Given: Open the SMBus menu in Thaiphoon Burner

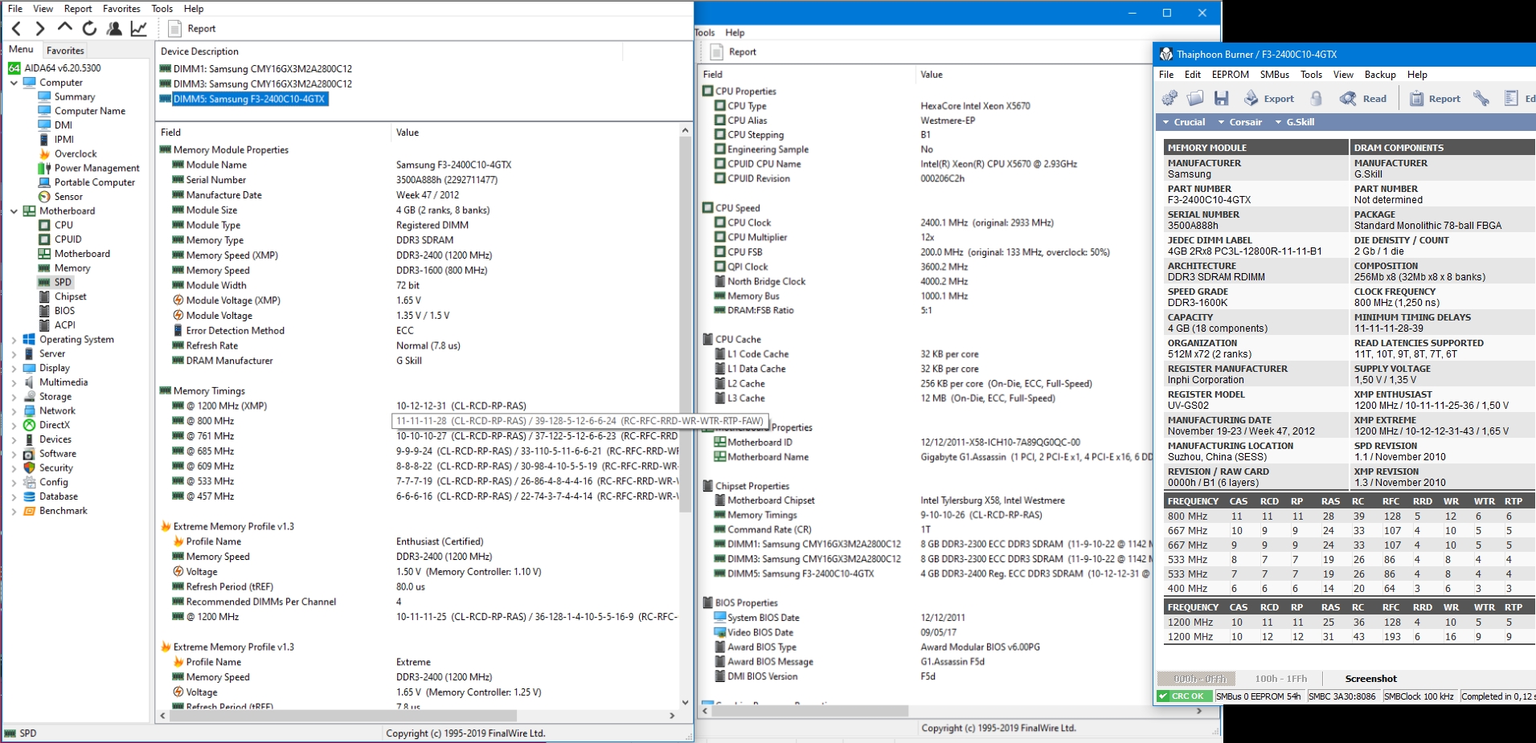Looking at the screenshot, I should [x=1274, y=75].
